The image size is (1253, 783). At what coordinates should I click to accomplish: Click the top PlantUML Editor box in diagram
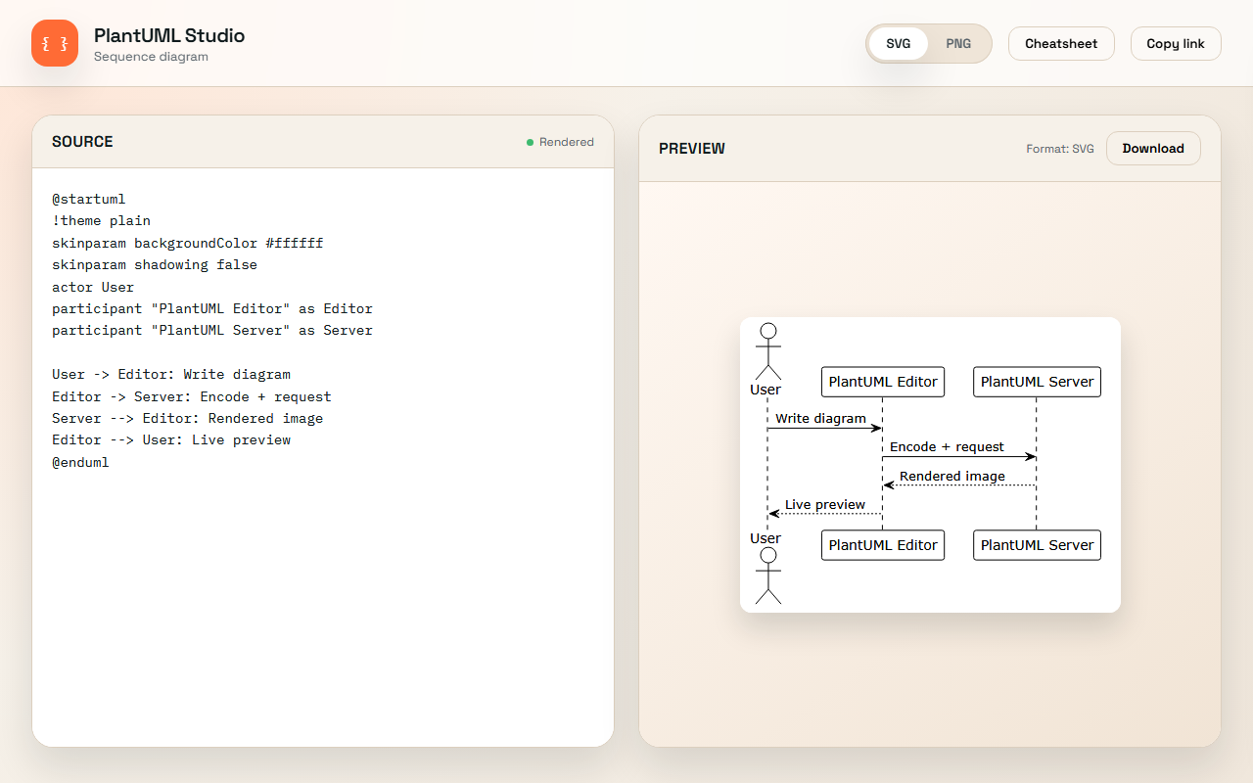point(883,382)
